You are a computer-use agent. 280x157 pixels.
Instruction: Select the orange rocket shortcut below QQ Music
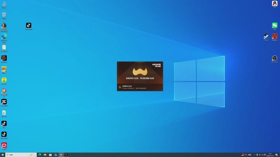[x=4, y=92]
